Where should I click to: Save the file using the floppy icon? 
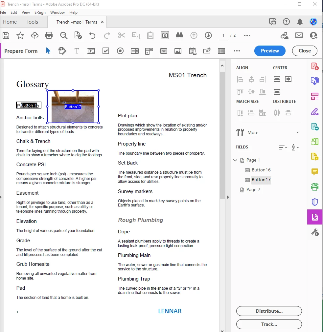pos(6,35)
